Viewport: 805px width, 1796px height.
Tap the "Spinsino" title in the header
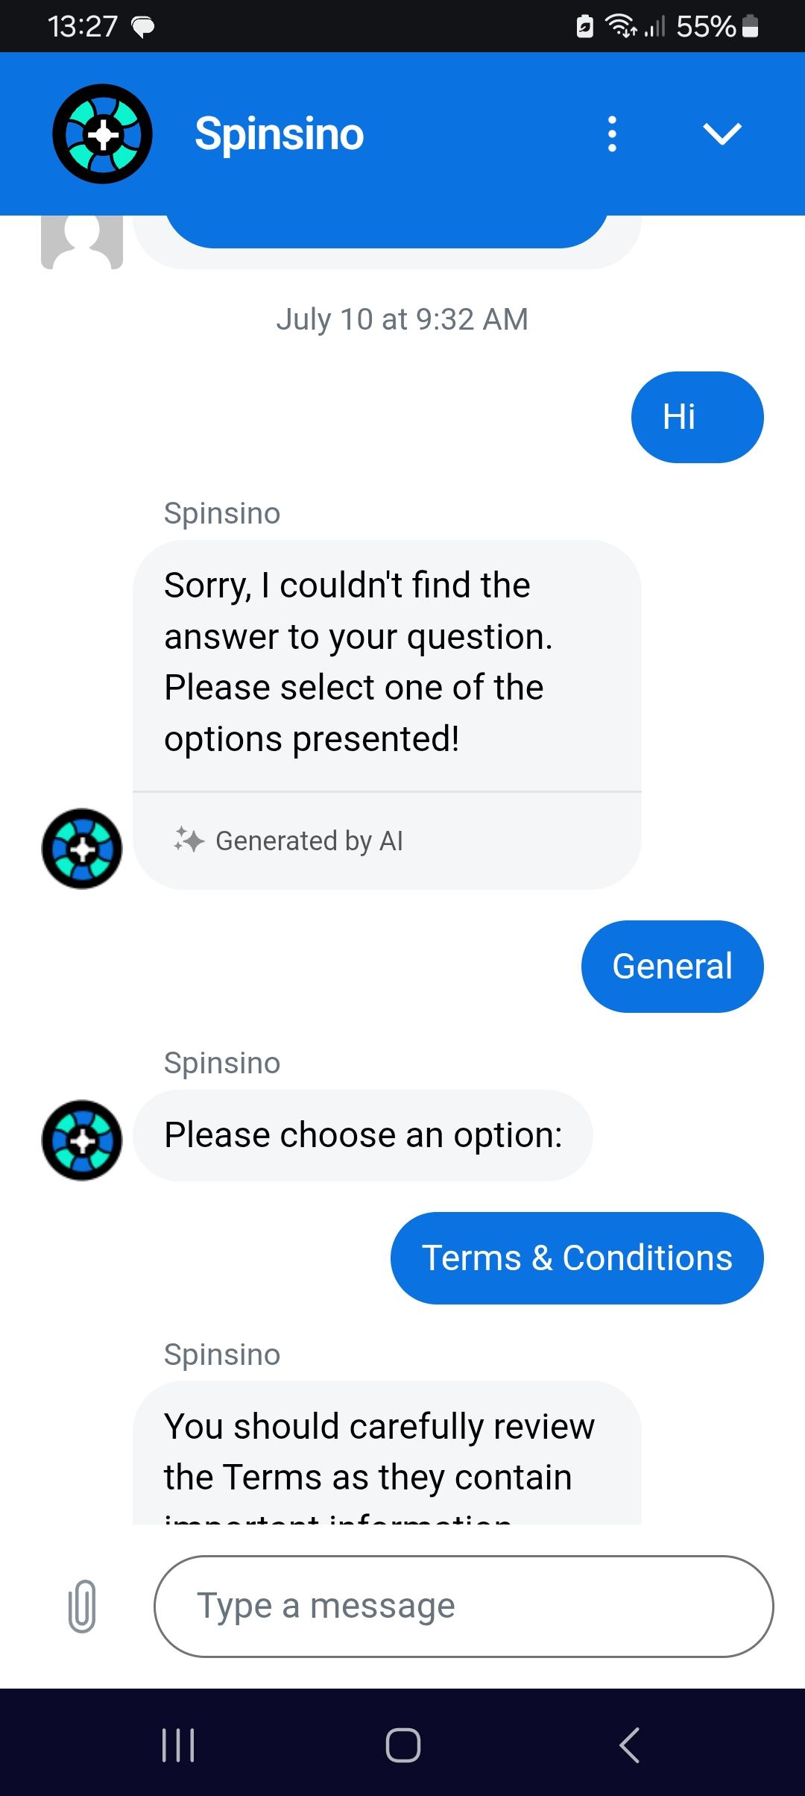(280, 134)
